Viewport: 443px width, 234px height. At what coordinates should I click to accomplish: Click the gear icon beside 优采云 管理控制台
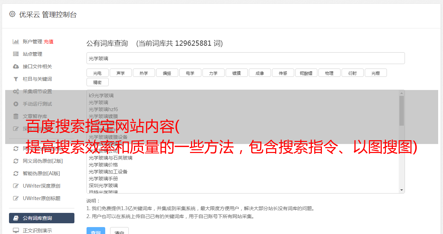coord(12,14)
